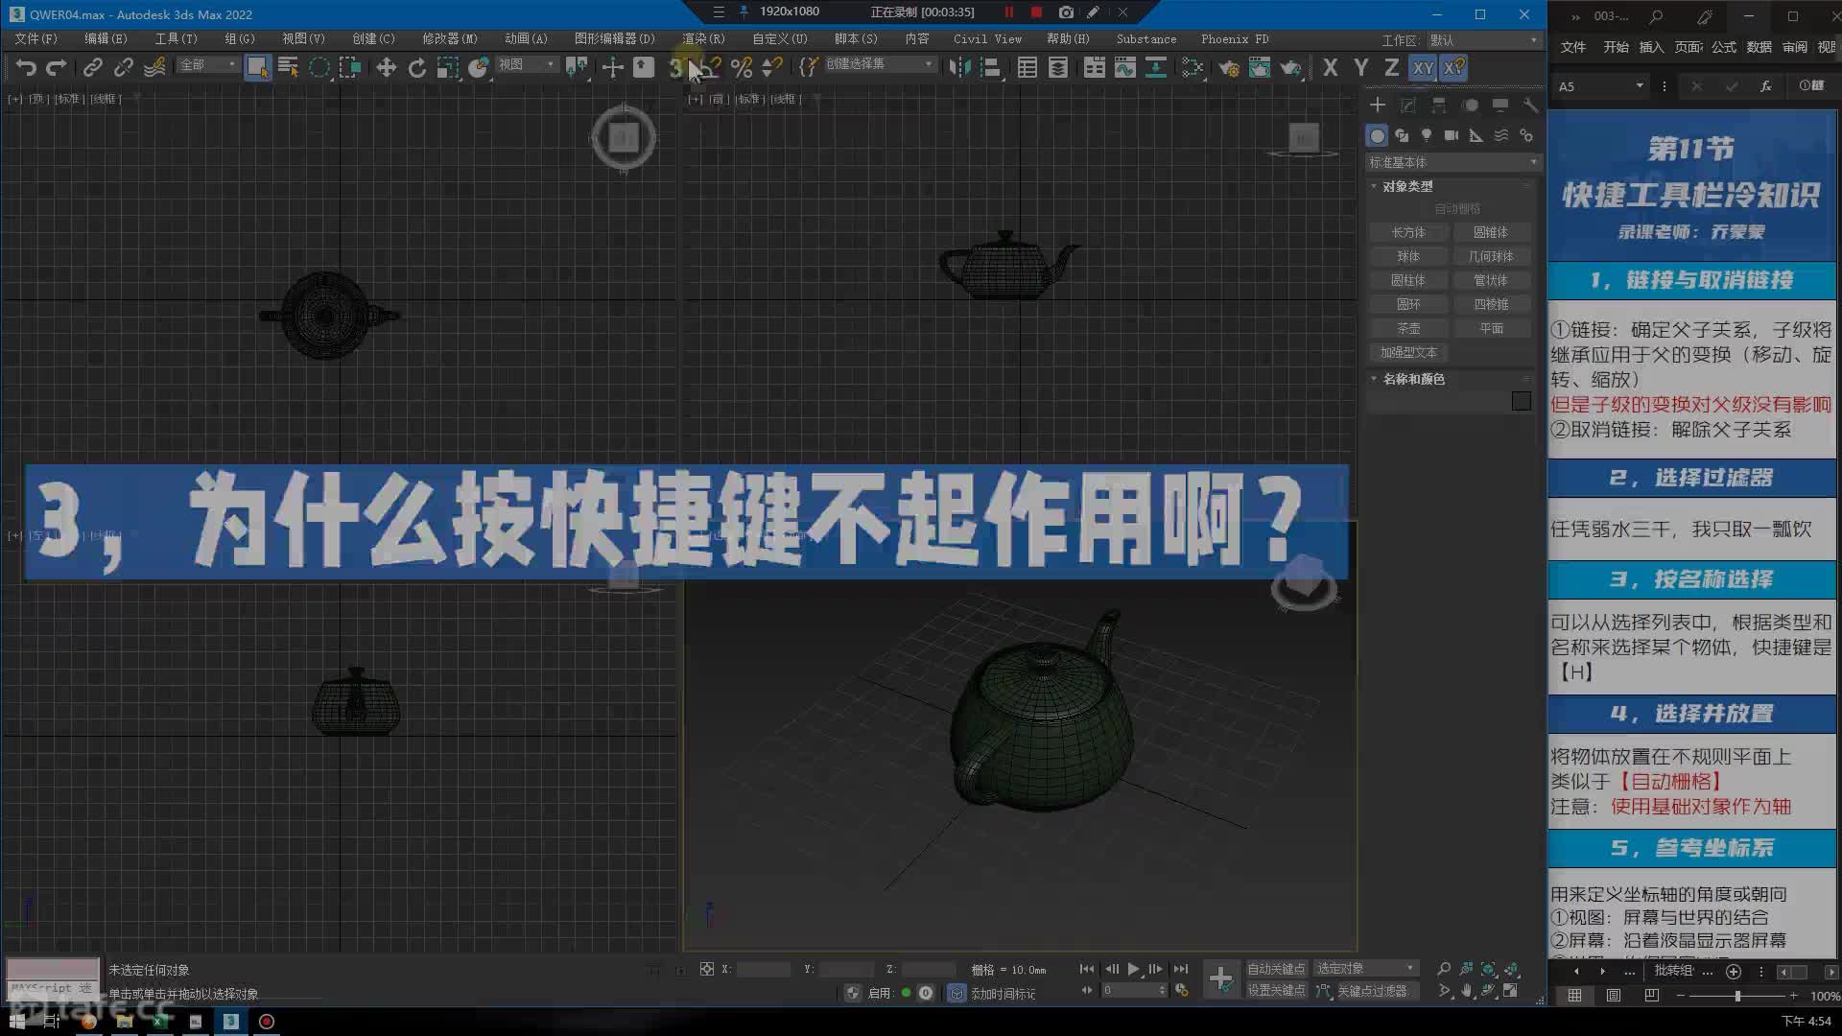Image resolution: width=1842 pixels, height=1036 pixels.
Task: Open the 工作区 默认 dropdown
Action: coord(1483,40)
